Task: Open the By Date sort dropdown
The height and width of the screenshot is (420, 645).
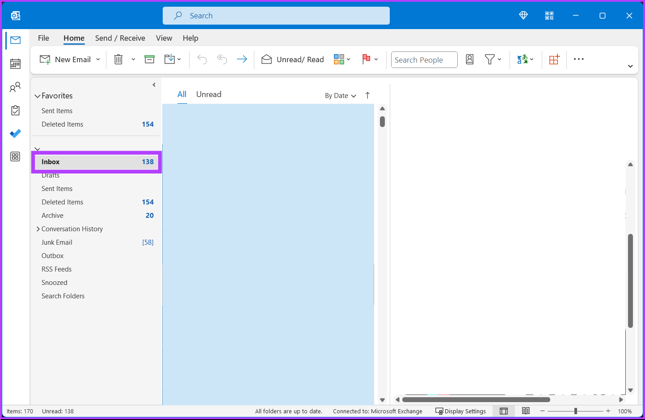Action: 340,95
